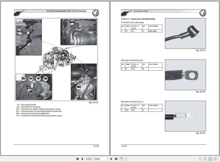Go to the next page
The width and height of the screenshot is (220, 162).
[111, 159]
